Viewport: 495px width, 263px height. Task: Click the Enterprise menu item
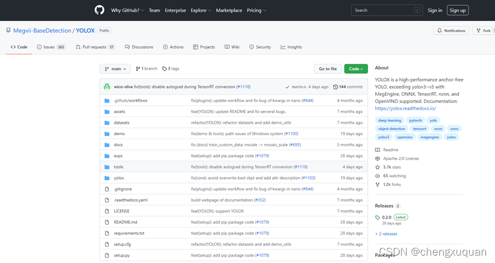(x=175, y=10)
